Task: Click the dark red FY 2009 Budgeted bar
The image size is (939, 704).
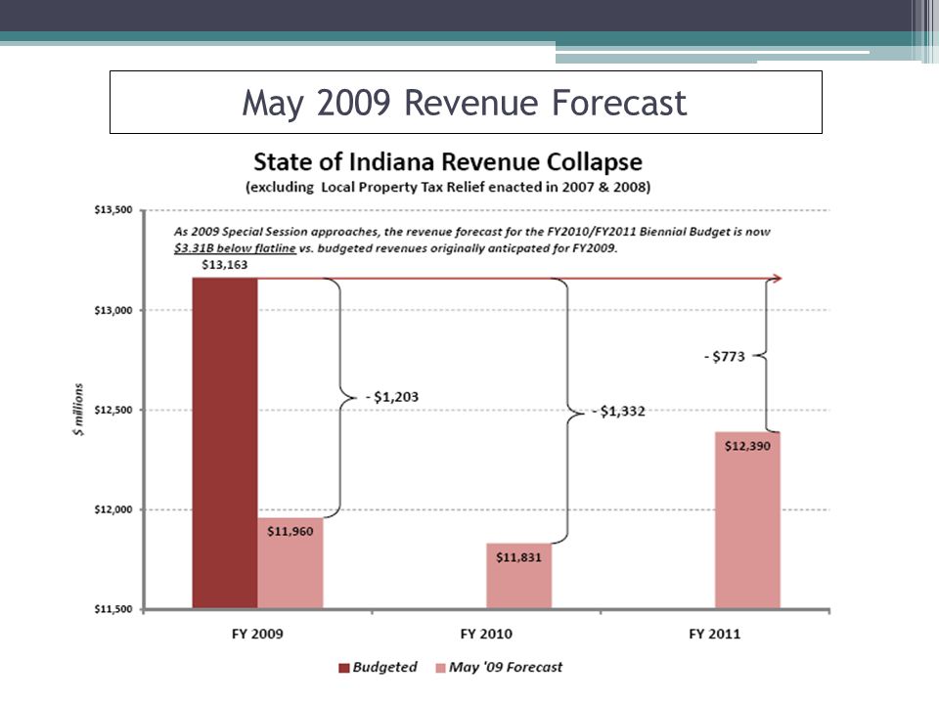Action: point(225,443)
